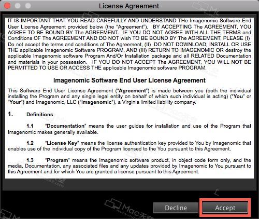Click the clause number 1.2

(x=30, y=143)
